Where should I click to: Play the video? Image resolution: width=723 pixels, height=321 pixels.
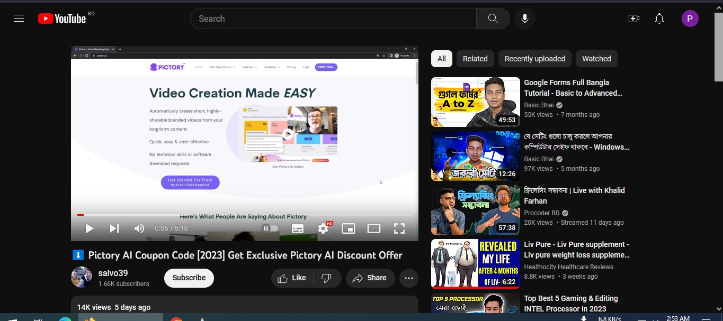point(90,228)
